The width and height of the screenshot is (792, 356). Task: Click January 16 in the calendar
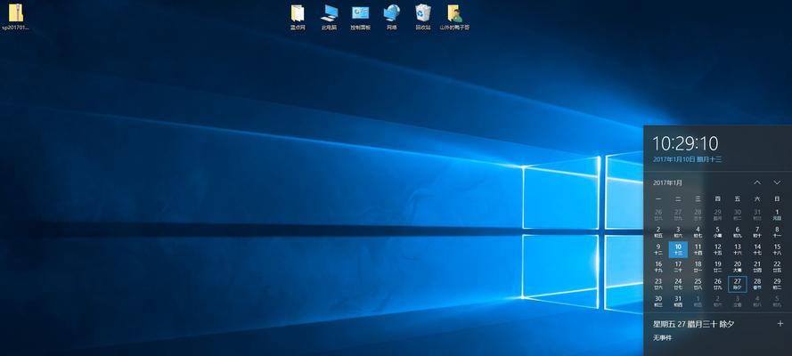click(x=658, y=267)
